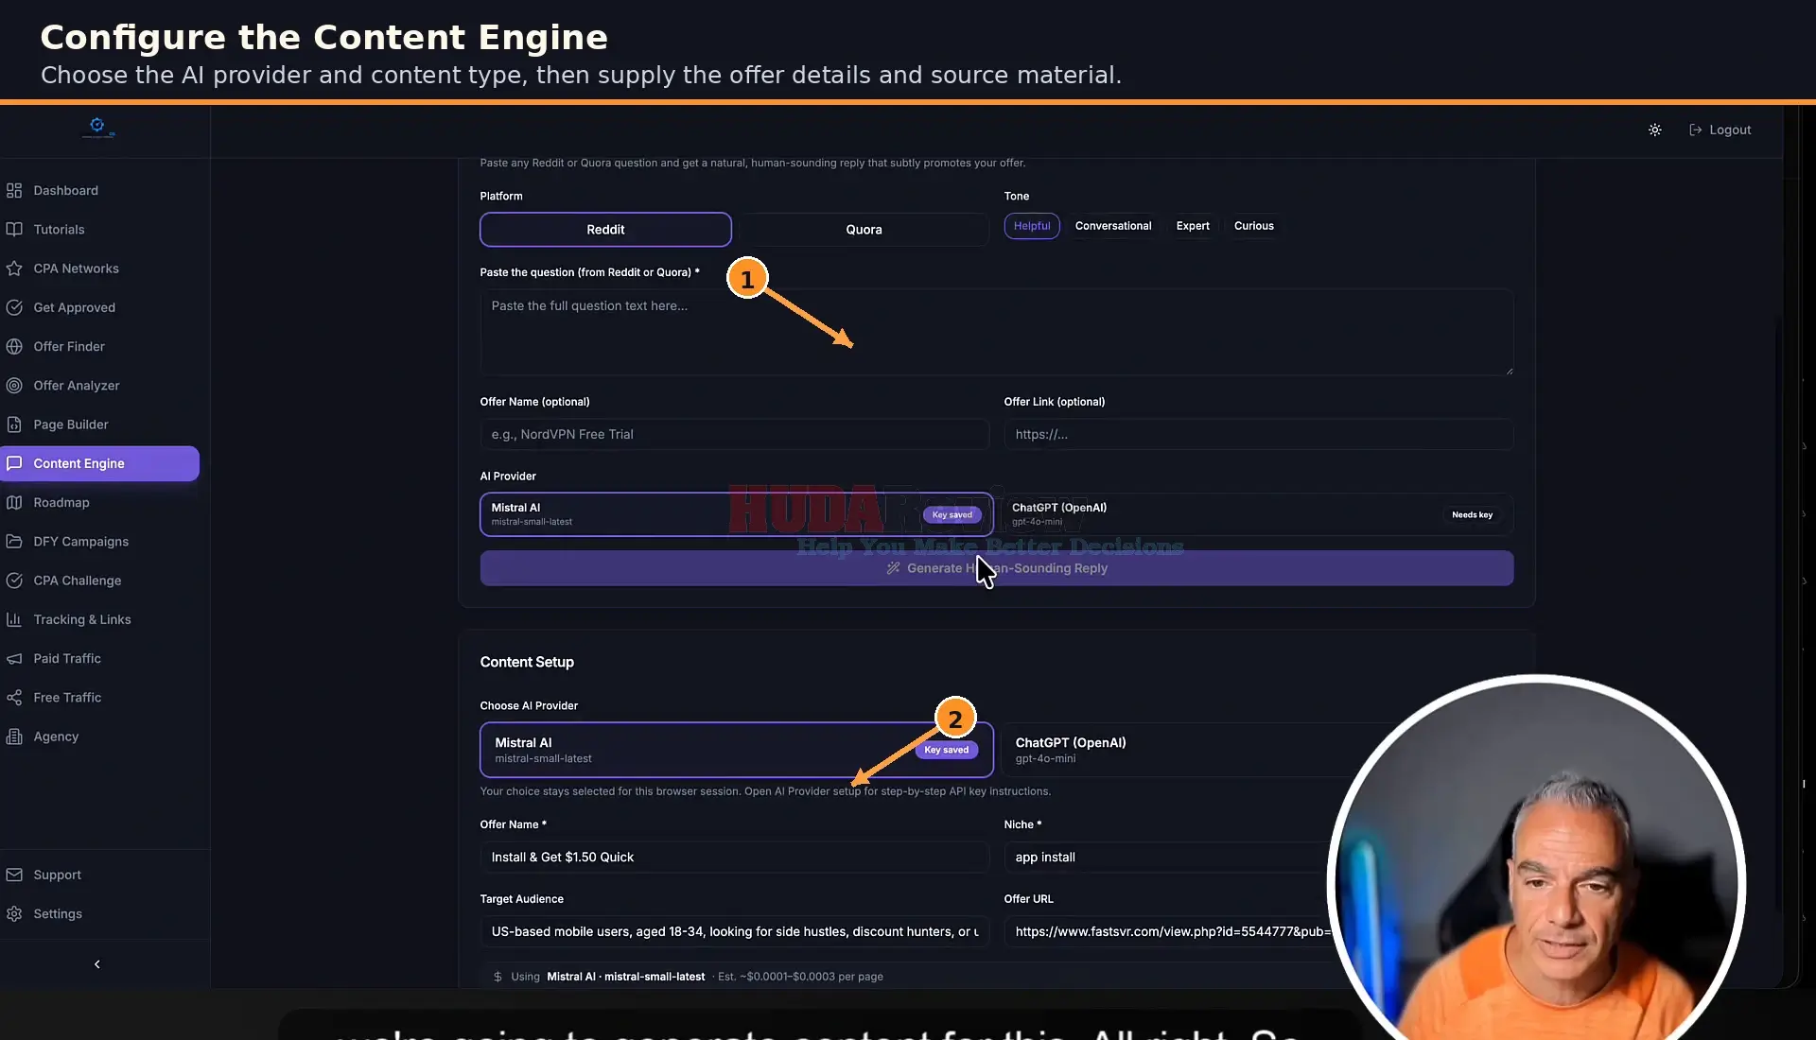Toggle the light/dark theme sun icon
Image resolution: width=1816 pixels, height=1040 pixels.
click(1654, 130)
